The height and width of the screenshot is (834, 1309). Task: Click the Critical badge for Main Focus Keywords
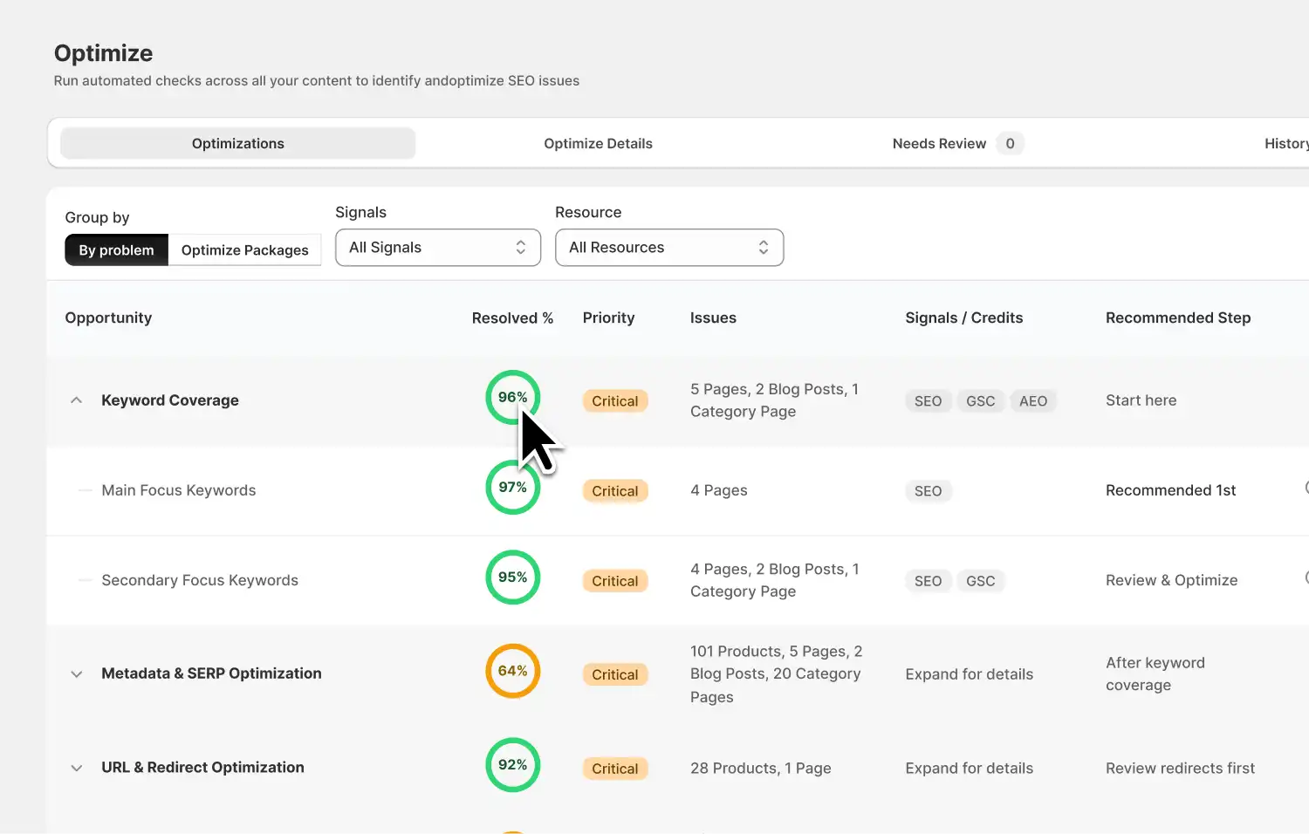point(615,491)
